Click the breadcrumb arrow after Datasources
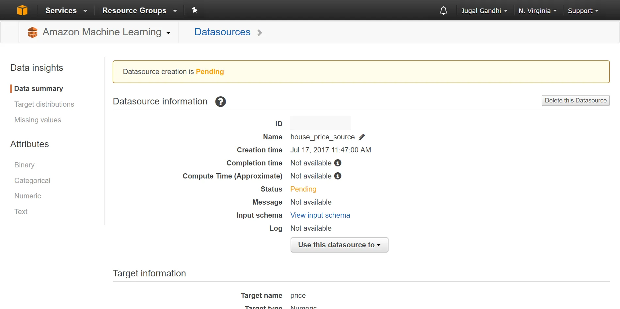The height and width of the screenshot is (309, 620). [x=260, y=33]
